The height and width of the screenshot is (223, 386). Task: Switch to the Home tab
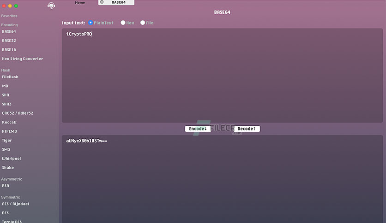pos(80,2)
